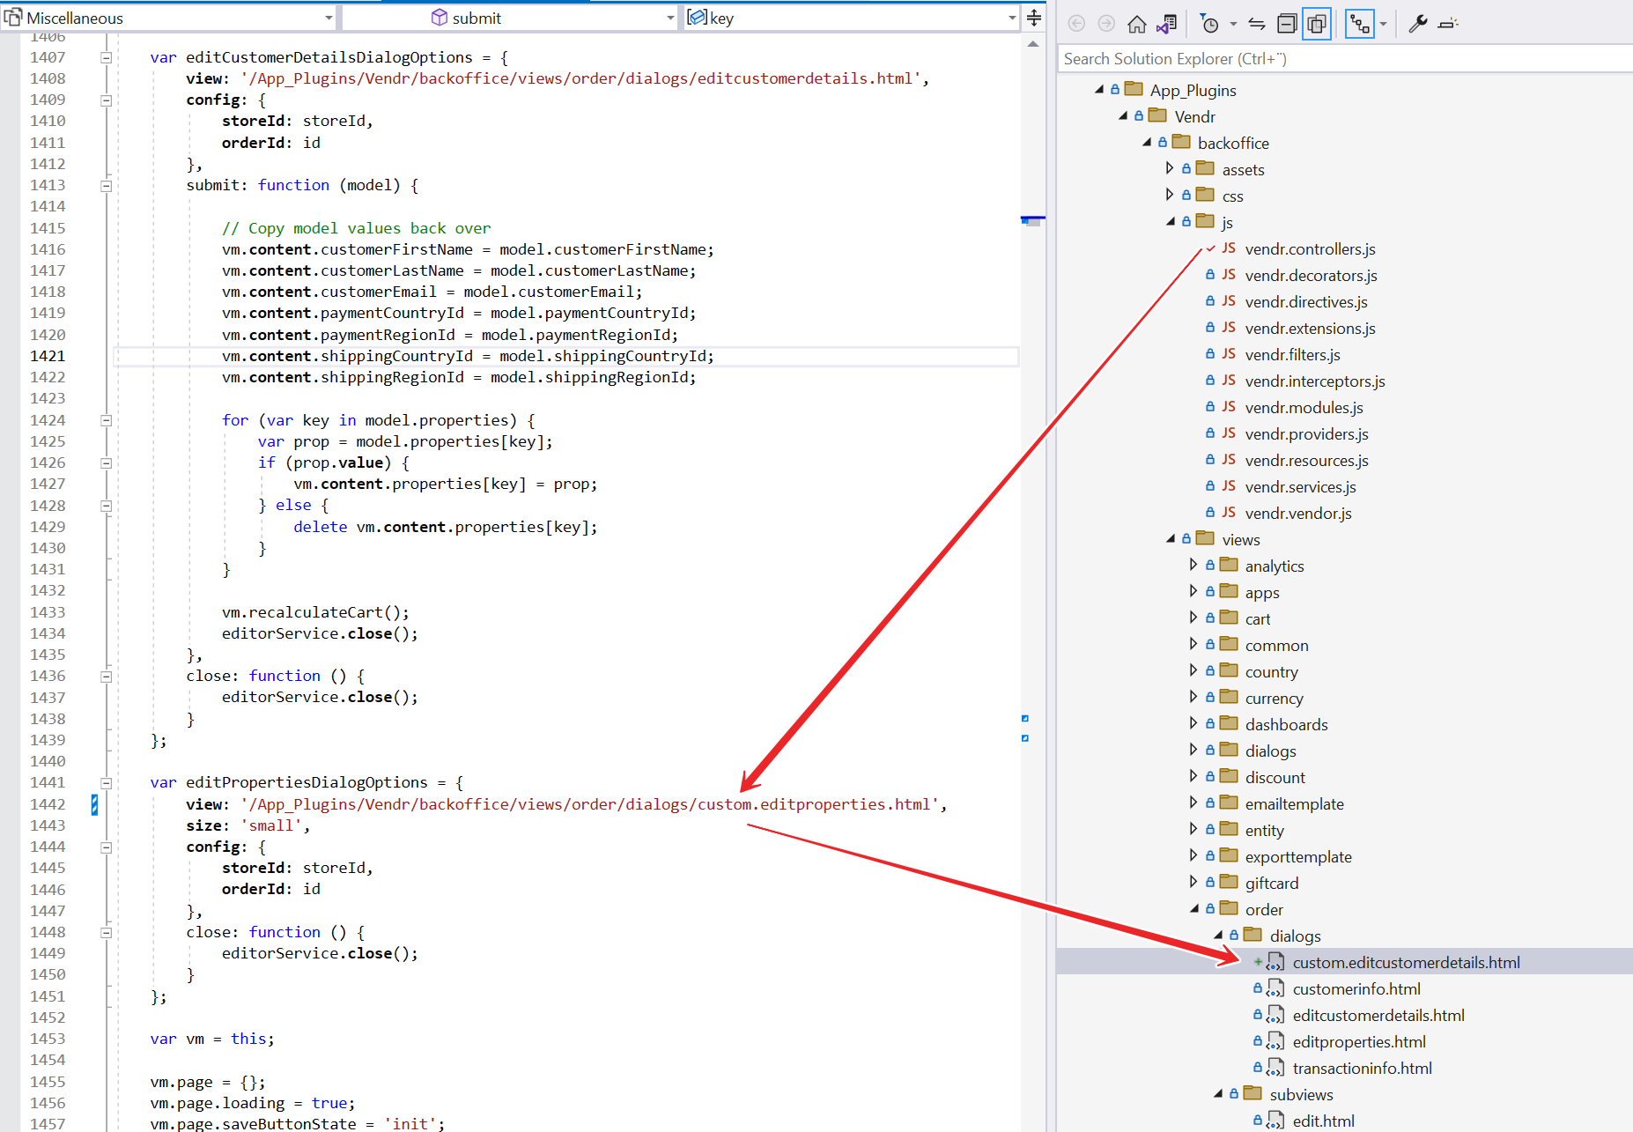Toggle file nesting view button
This screenshot has height=1132, width=1633.
coord(1360,24)
